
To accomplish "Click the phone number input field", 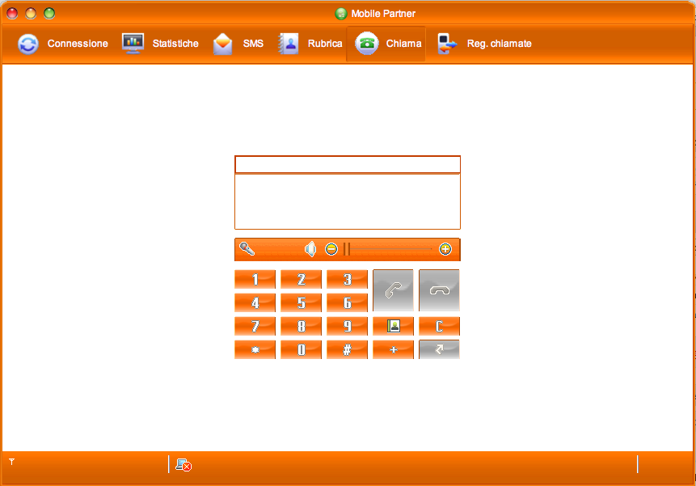I will coord(347,165).
